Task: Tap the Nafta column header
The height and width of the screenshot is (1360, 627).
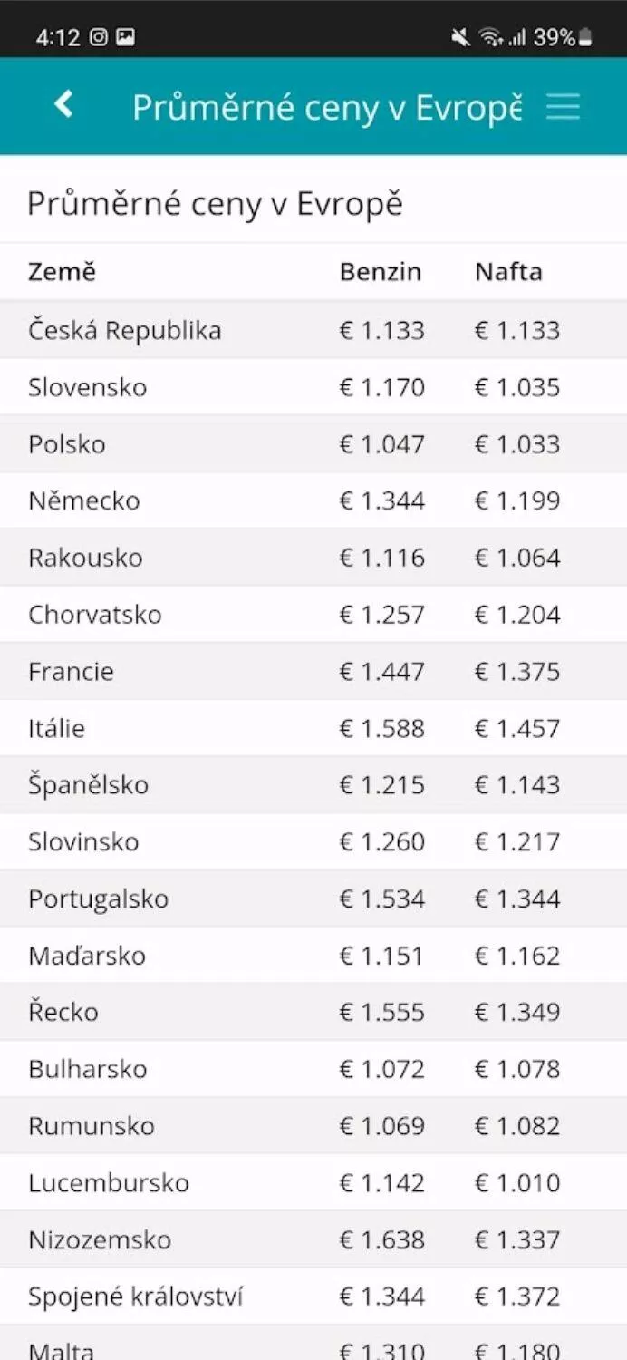Action: coord(508,272)
